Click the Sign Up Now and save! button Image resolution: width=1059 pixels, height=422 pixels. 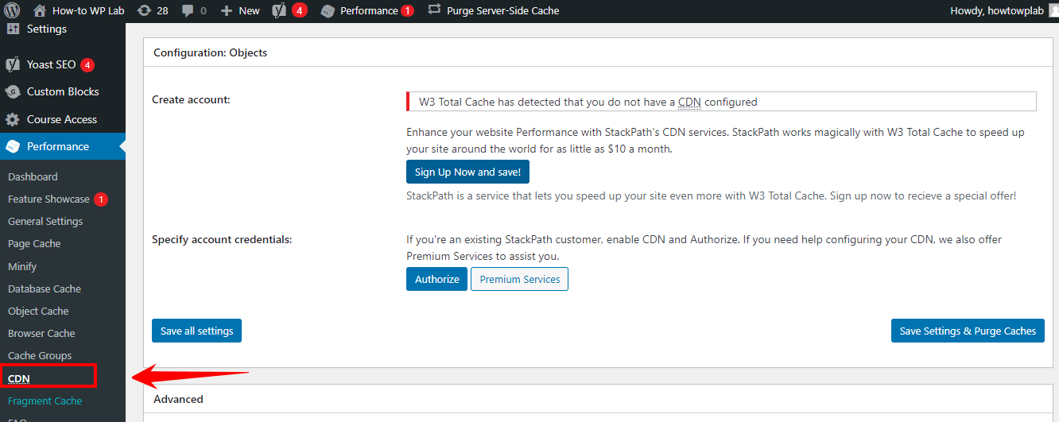coord(467,172)
